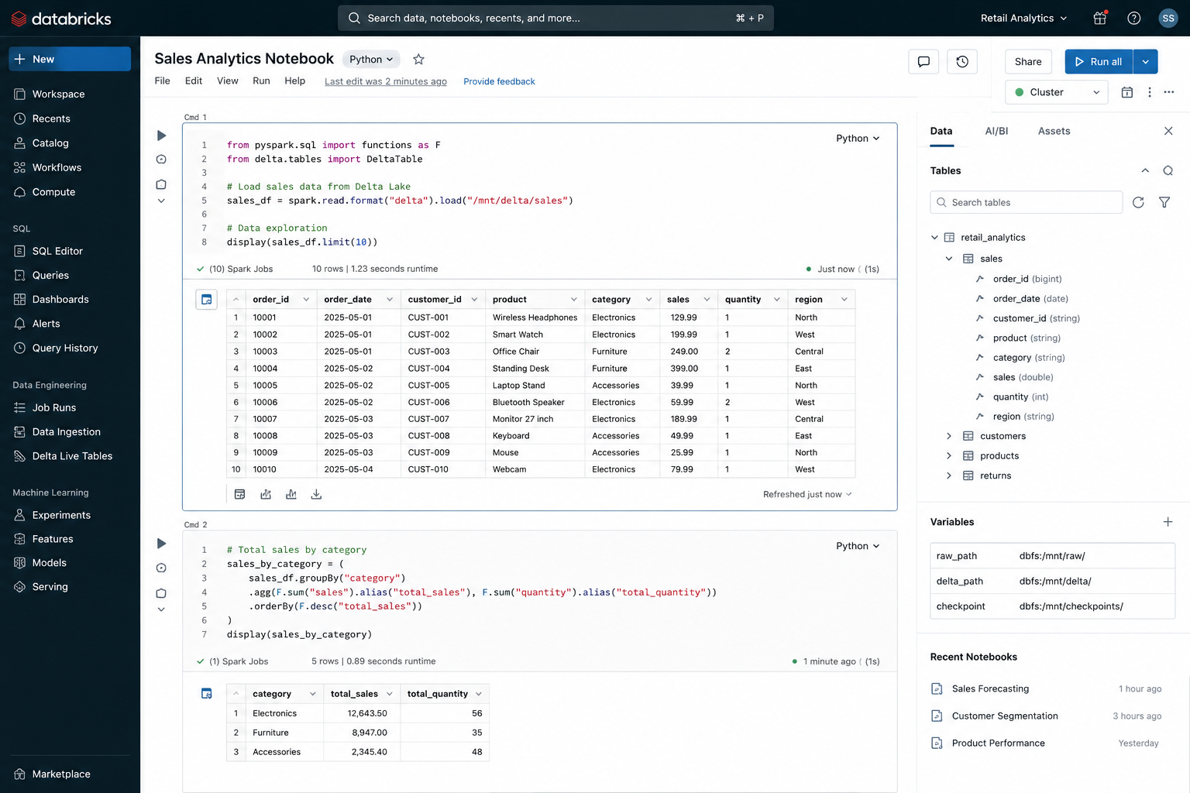
Task: Switch to the Assets tab
Action: [x=1054, y=131]
